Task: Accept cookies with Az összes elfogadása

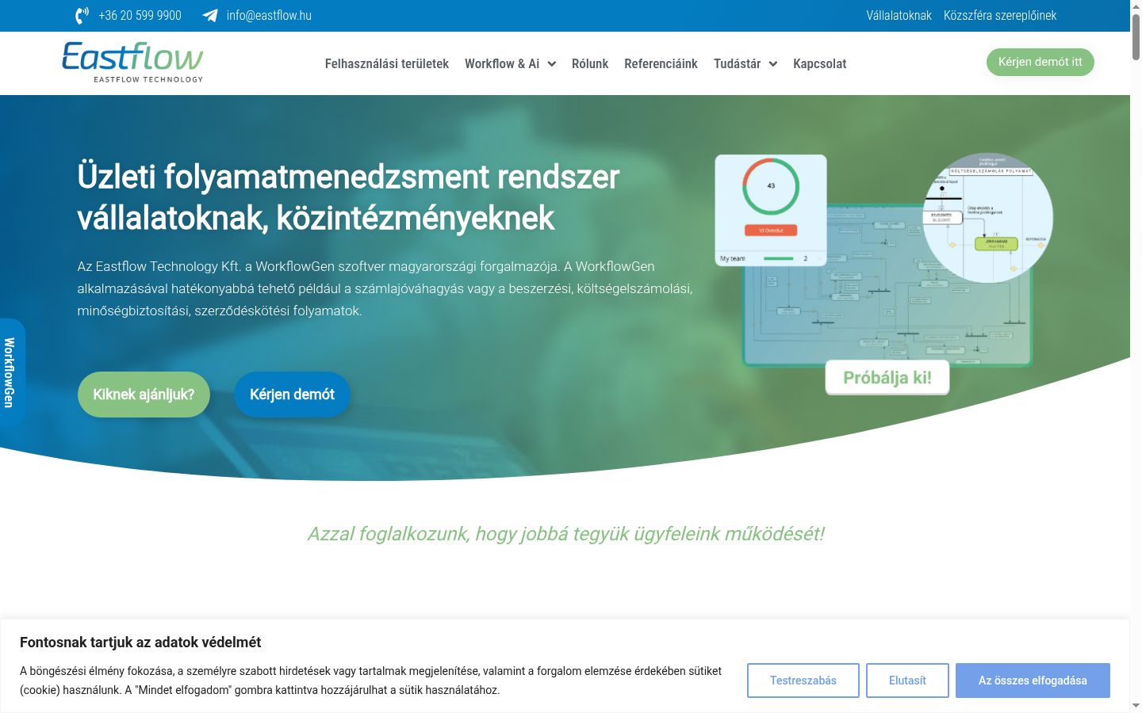Action: point(1033,681)
